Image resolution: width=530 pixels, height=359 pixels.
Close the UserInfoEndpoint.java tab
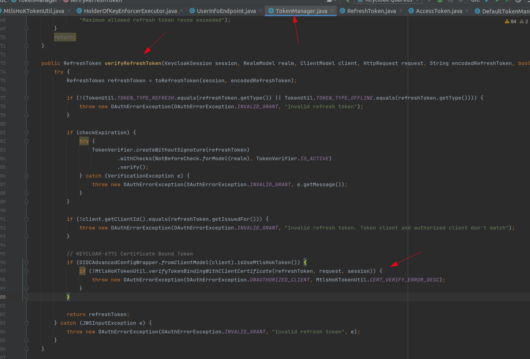pyautogui.click(x=260, y=11)
